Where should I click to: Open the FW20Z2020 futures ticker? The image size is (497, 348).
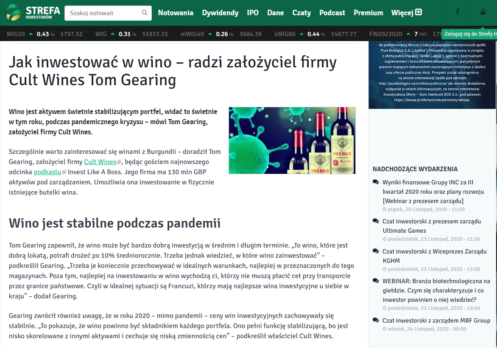(405, 34)
